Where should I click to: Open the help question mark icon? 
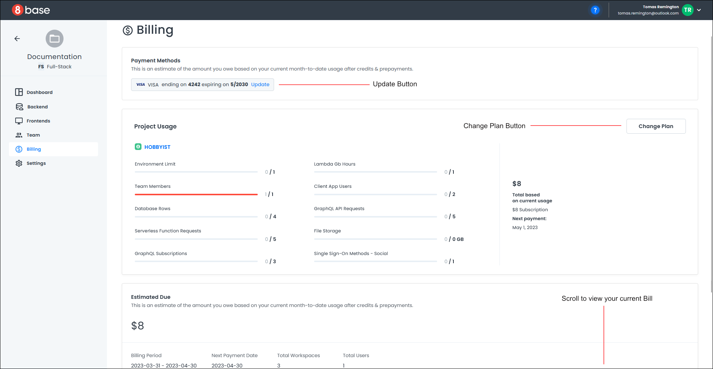click(595, 10)
